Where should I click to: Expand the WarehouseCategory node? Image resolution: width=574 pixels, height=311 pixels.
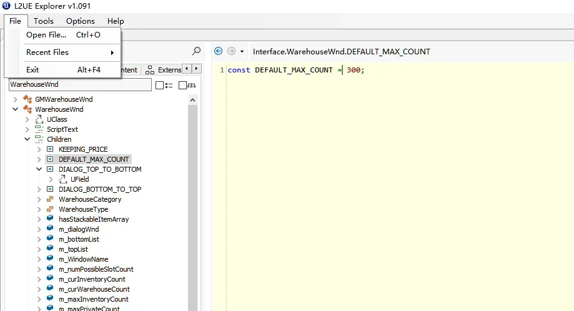pyautogui.click(x=39, y=199)
